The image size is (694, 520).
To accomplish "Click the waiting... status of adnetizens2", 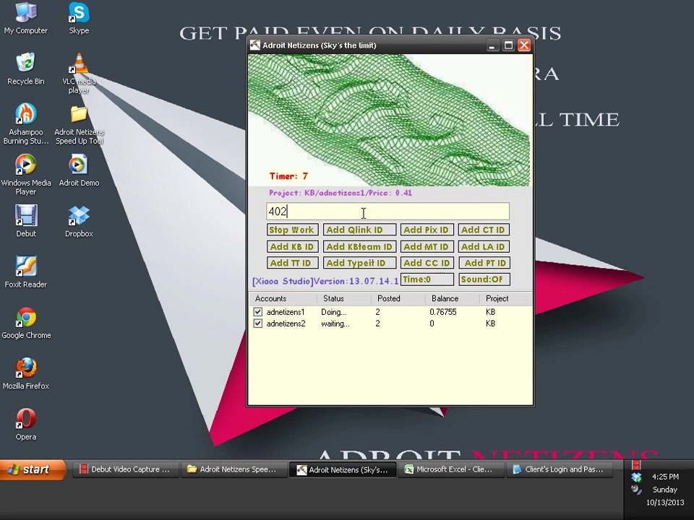I will pyautogui.click(x=335, y=324).
